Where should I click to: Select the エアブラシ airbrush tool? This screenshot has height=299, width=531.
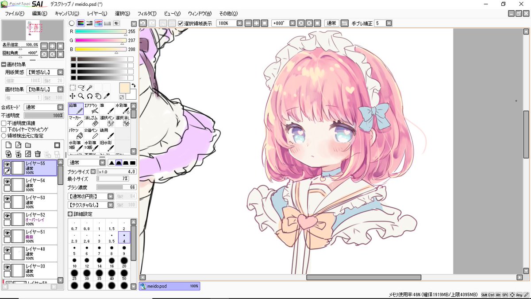point(91,109)
